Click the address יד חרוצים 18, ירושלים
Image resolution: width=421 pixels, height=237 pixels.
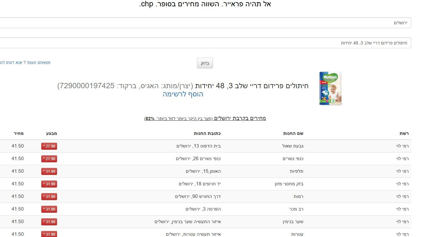pos(200,184)
